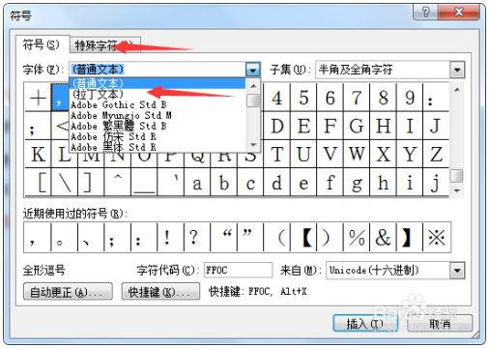Select right square bracket symbol cell

click(x=91, y=182)
